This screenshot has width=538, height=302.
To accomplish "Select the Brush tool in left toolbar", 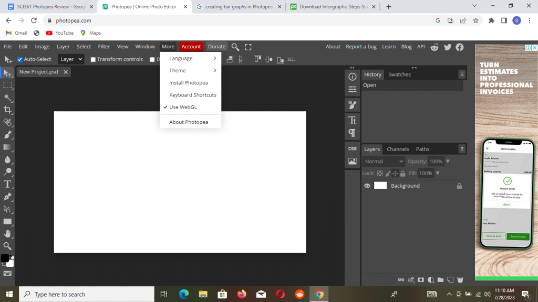I will (8, 135).
